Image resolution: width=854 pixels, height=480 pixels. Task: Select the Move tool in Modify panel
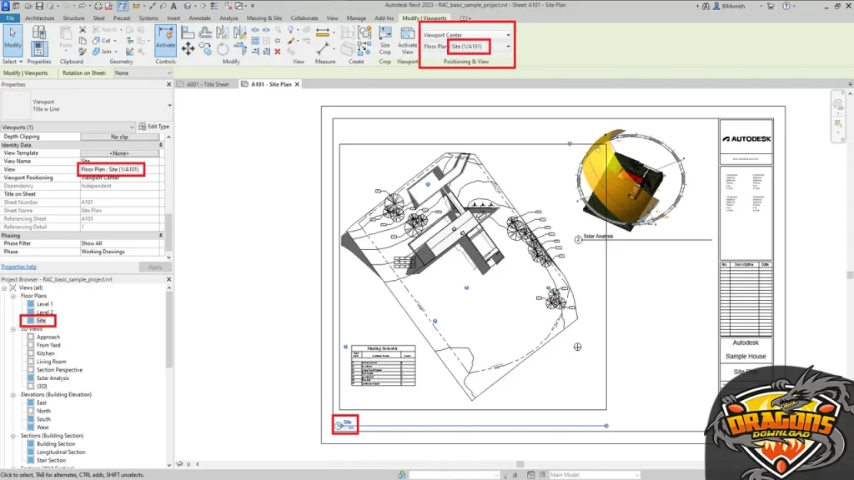pyautogui.click(x=188, y=49)
